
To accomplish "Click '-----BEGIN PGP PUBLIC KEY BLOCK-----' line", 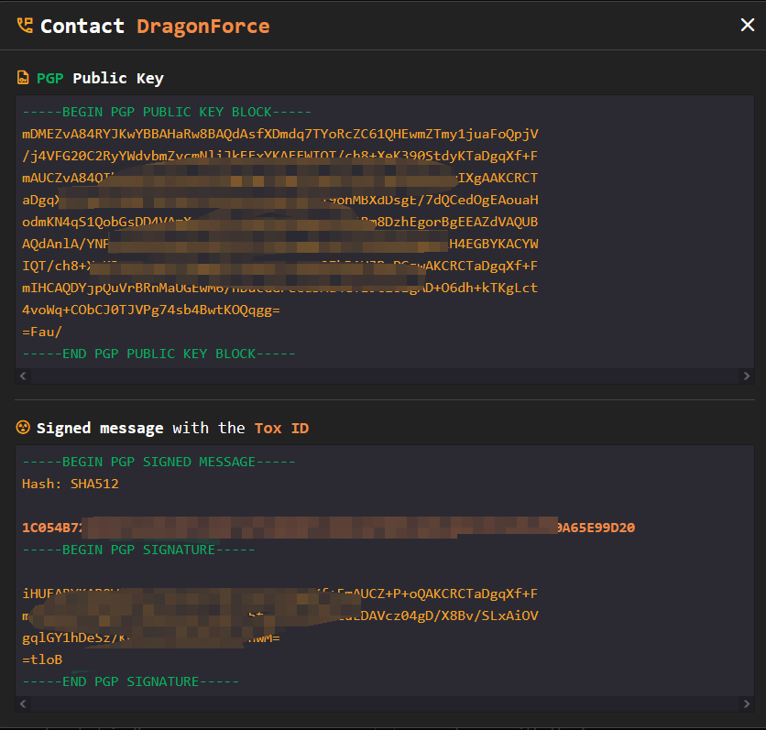I will [167, 112].
